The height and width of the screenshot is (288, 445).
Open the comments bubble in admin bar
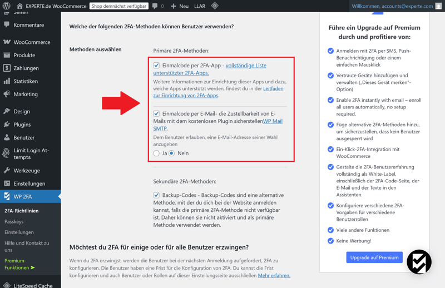[x=155, y=6]
